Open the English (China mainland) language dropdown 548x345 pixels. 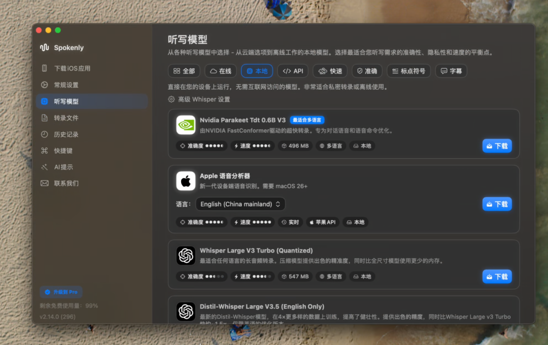[x=241, y=204]
